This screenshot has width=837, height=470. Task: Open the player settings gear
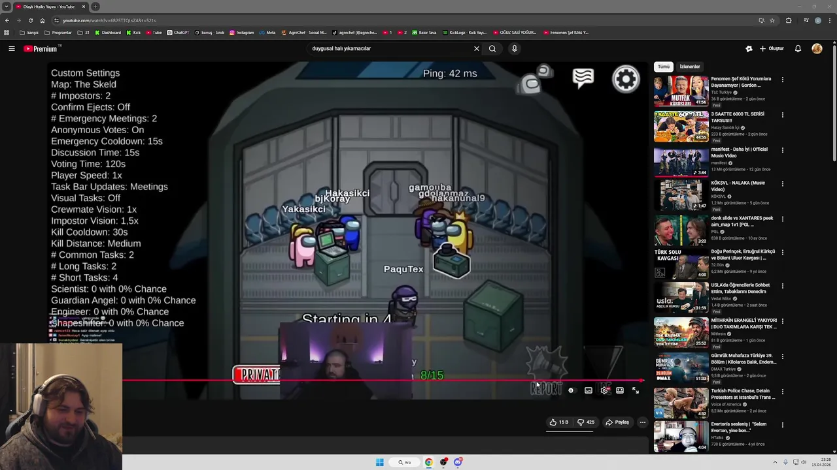(x=604, y=390)
